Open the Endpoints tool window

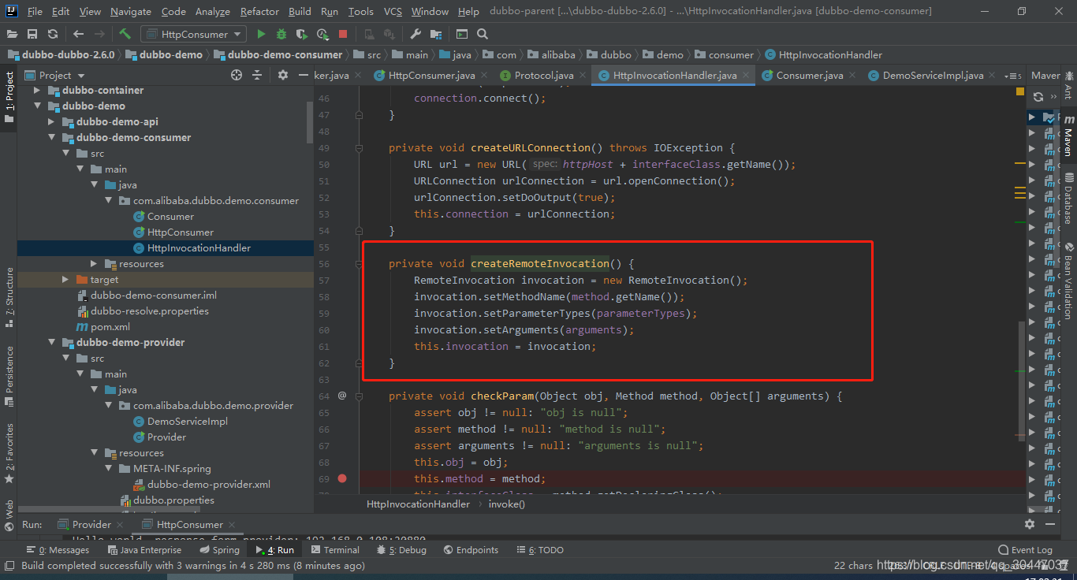tap(471, 550)
